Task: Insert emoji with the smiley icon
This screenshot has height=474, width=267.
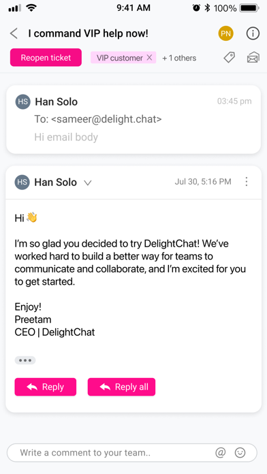Action: pos(240,452)
